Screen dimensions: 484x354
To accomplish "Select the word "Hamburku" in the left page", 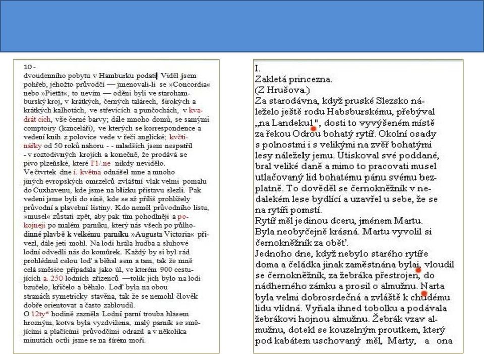I will 117,76.
